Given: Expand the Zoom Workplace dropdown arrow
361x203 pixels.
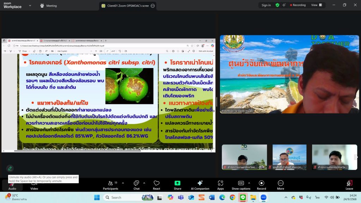Looking at the screenshot, I should pos(30,6).
